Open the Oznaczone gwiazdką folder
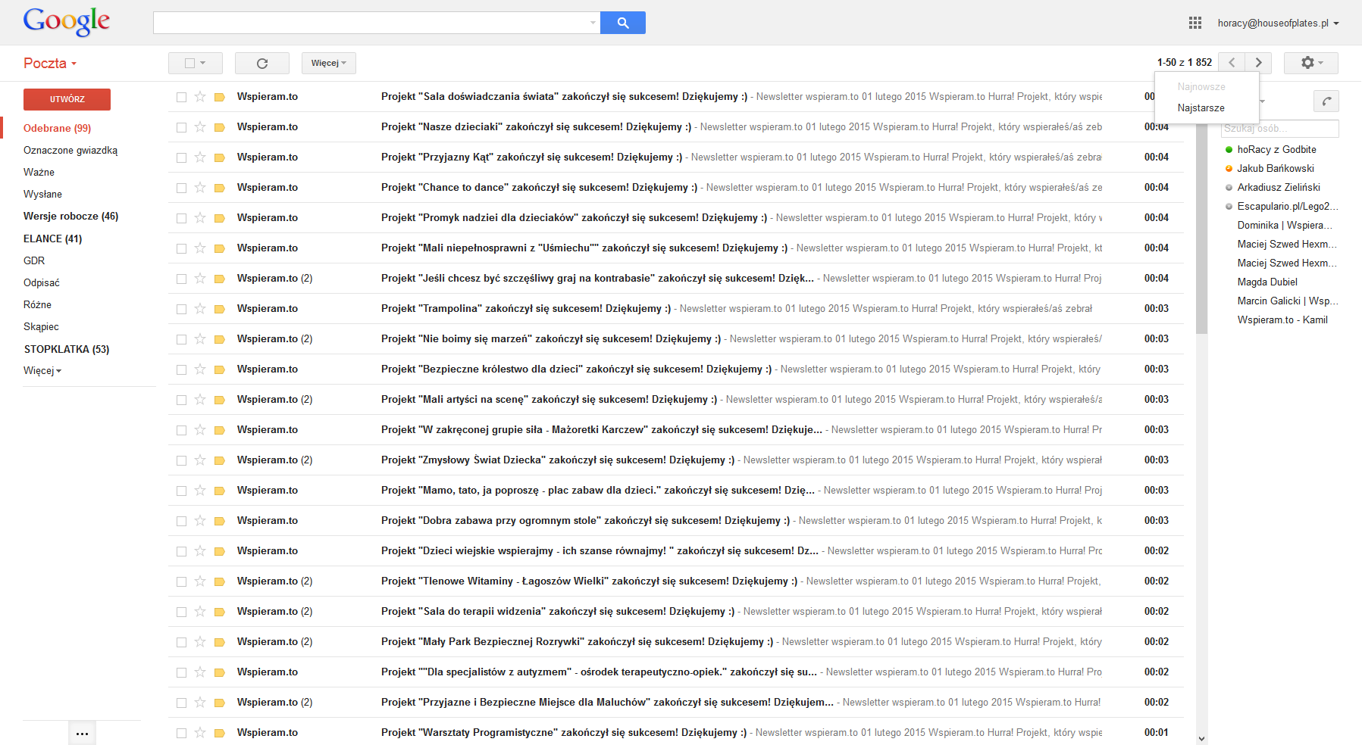The height and width of the screenshot is (745, 1362). point(70,150)
